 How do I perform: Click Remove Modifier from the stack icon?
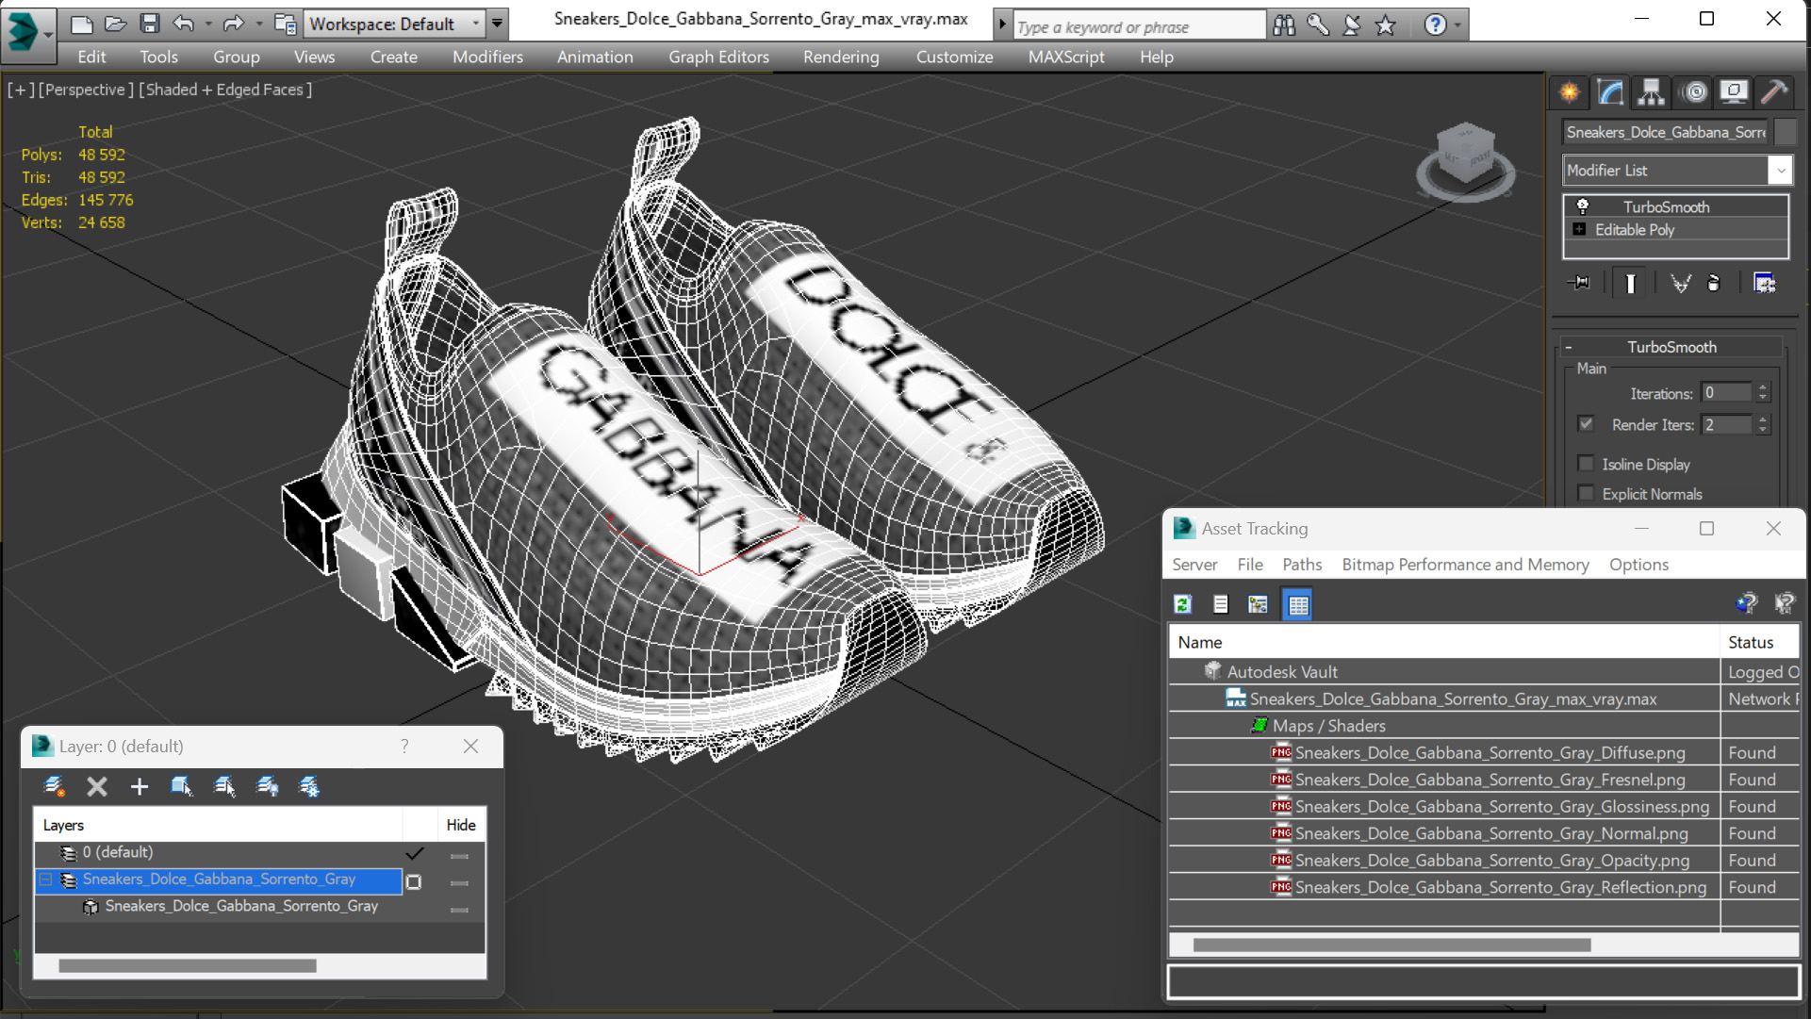[1714, 283]
